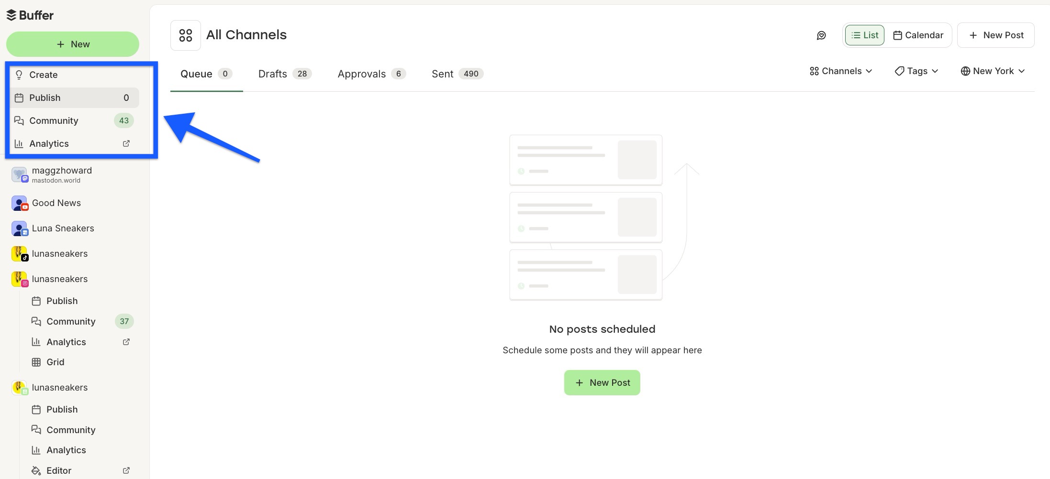
Task: Click the All Channels grid icon
Action: [x=185, y=35]
